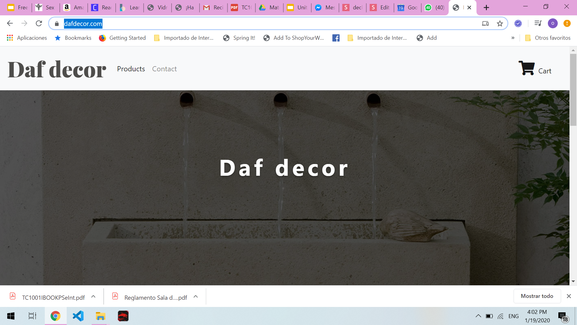Click the Mostrar todo button

click(537, 296)
